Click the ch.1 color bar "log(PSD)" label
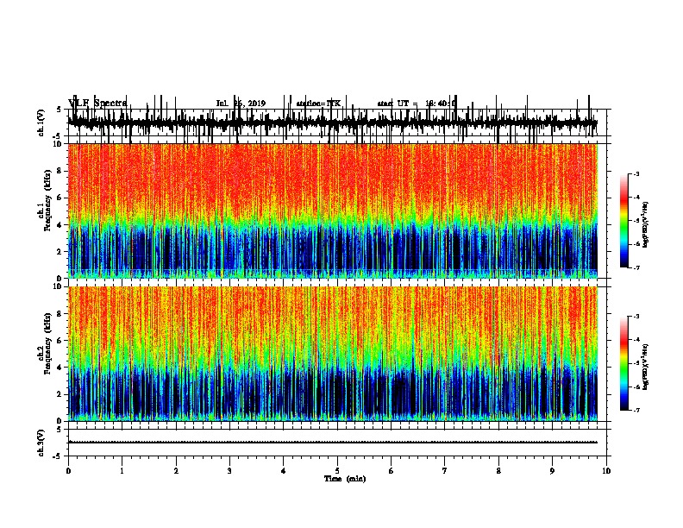 click(x=646, y=224)
